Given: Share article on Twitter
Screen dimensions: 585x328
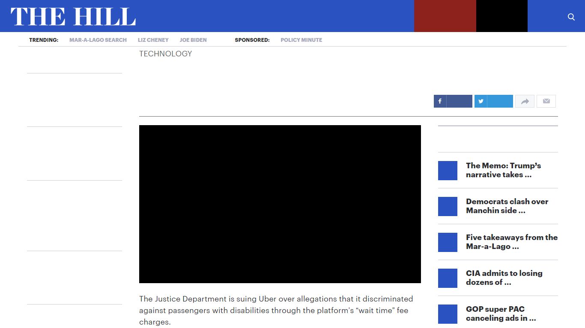Looking at the screenshot, I should [493, 101].
